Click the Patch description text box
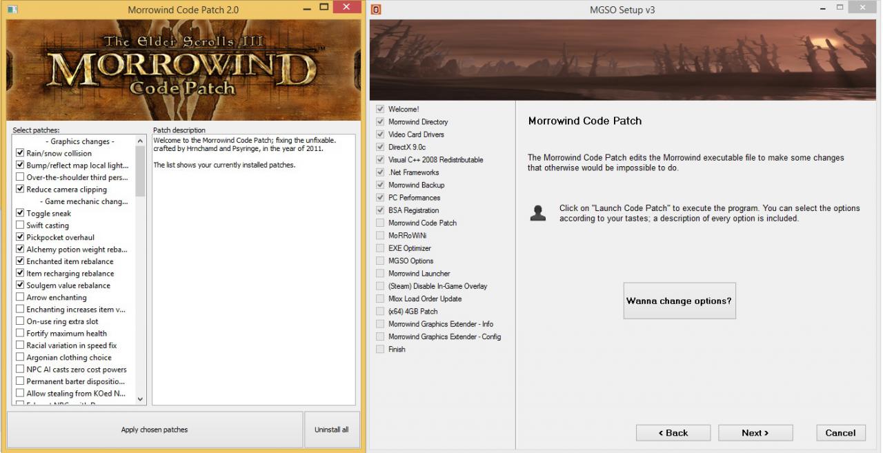The image size is (883, 453). (x=254, y=270)
